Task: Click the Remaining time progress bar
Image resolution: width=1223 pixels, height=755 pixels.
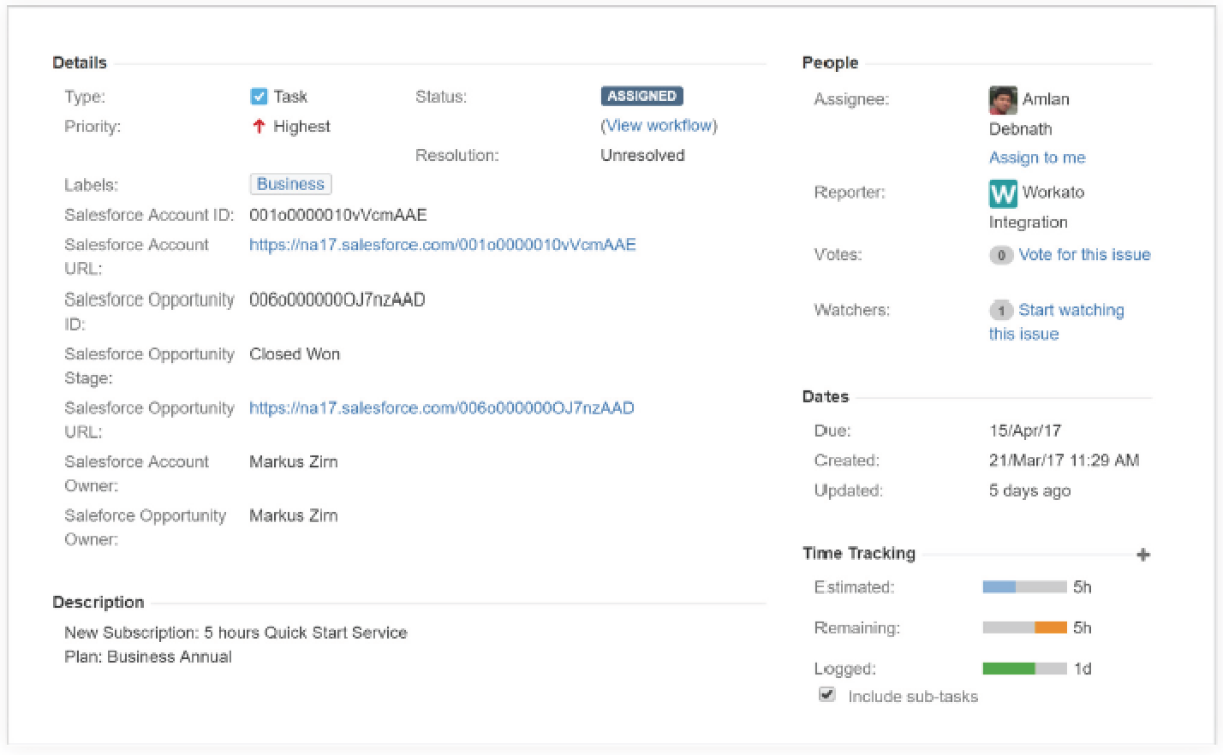Action: click(1024, 627)
